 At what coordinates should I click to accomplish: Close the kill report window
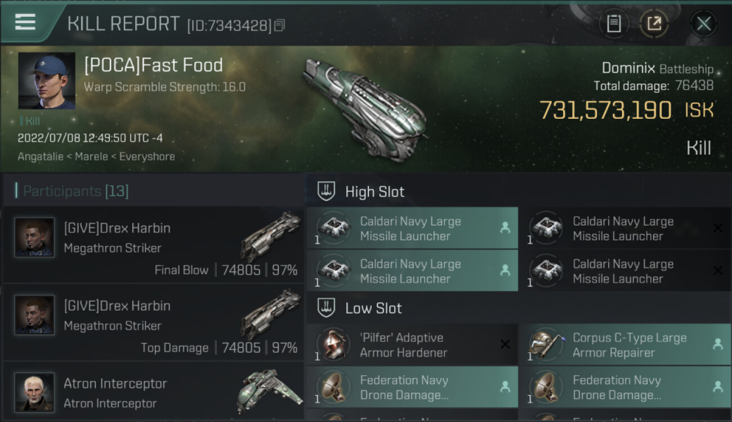pos(703,24)
